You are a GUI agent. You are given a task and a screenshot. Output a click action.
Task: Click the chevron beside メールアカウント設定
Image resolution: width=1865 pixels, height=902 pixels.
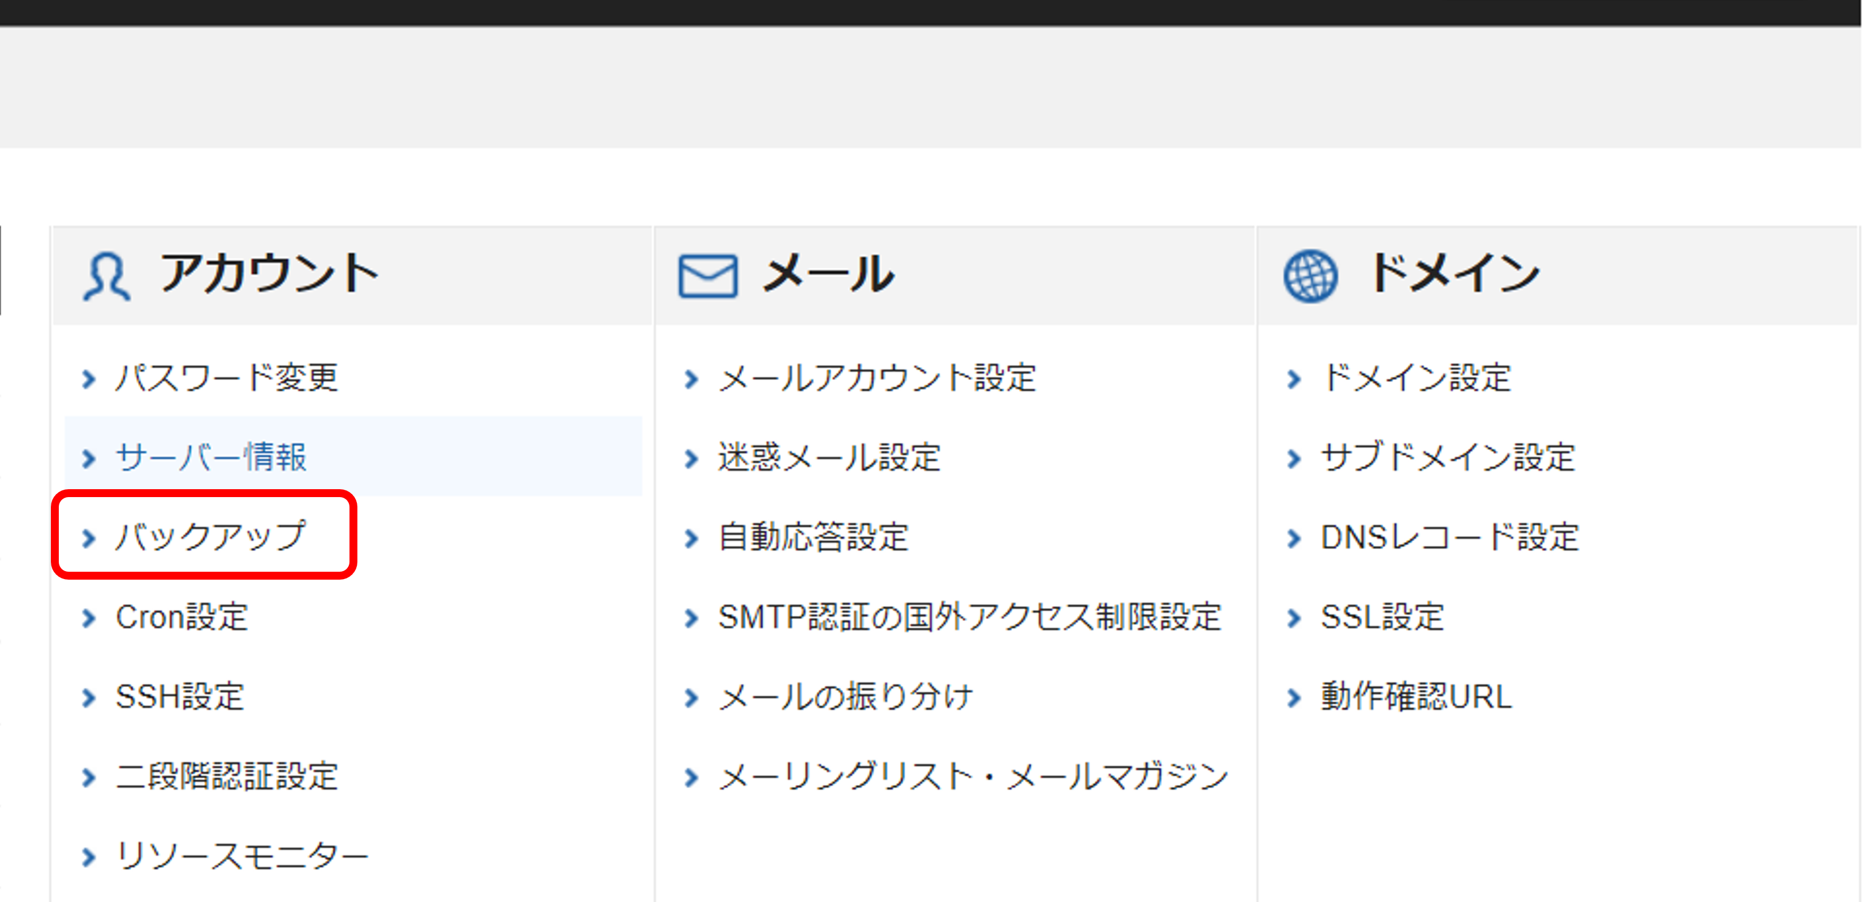coord(690,379)
